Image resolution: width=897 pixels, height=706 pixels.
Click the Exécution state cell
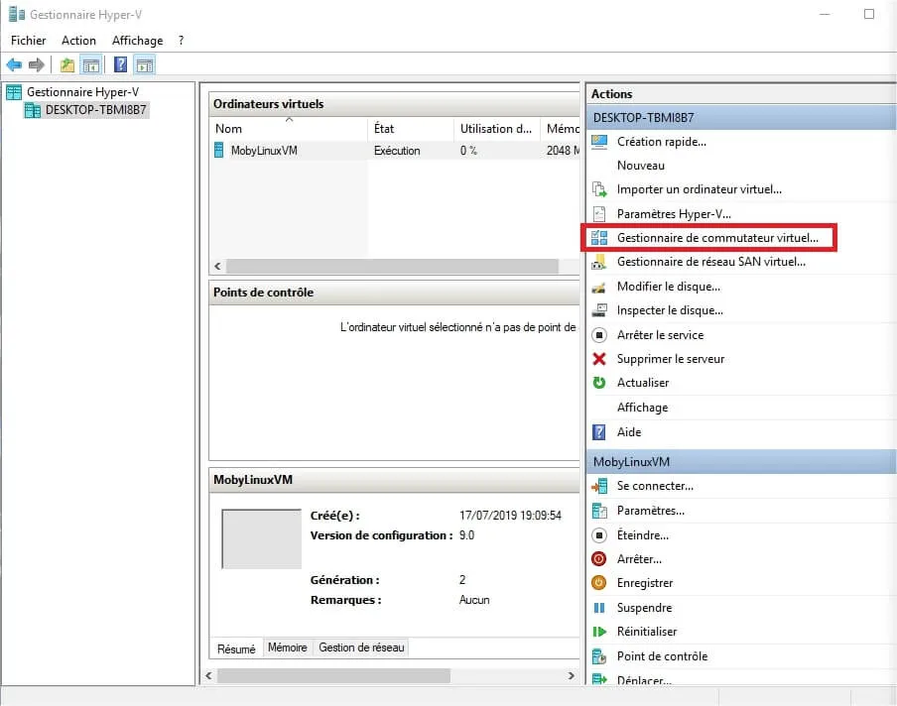[x=397, y=151]
